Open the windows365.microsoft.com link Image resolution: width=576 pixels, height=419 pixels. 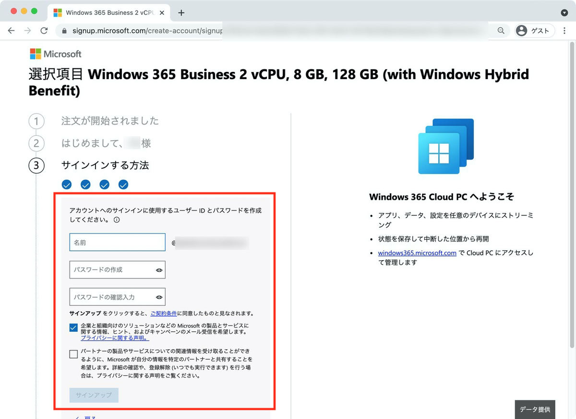[x=417, y=253]
